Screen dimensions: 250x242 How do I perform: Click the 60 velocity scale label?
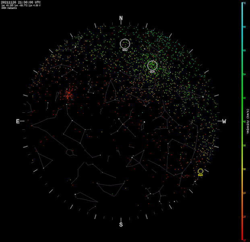[x=244, y=50]
